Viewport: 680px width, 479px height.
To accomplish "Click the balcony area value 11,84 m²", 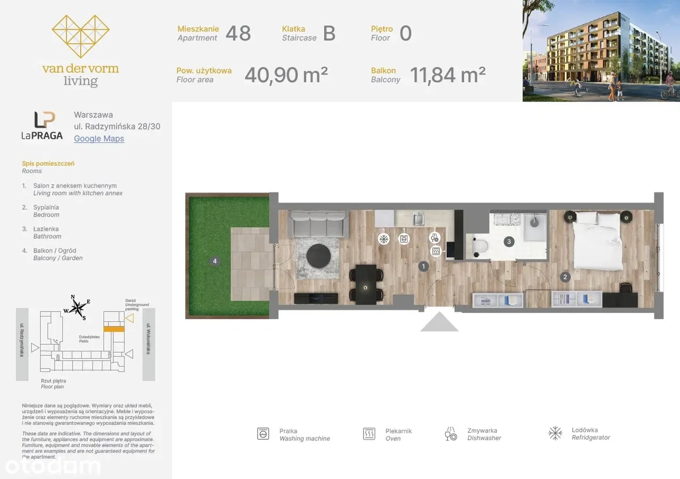I will (447, 75).
